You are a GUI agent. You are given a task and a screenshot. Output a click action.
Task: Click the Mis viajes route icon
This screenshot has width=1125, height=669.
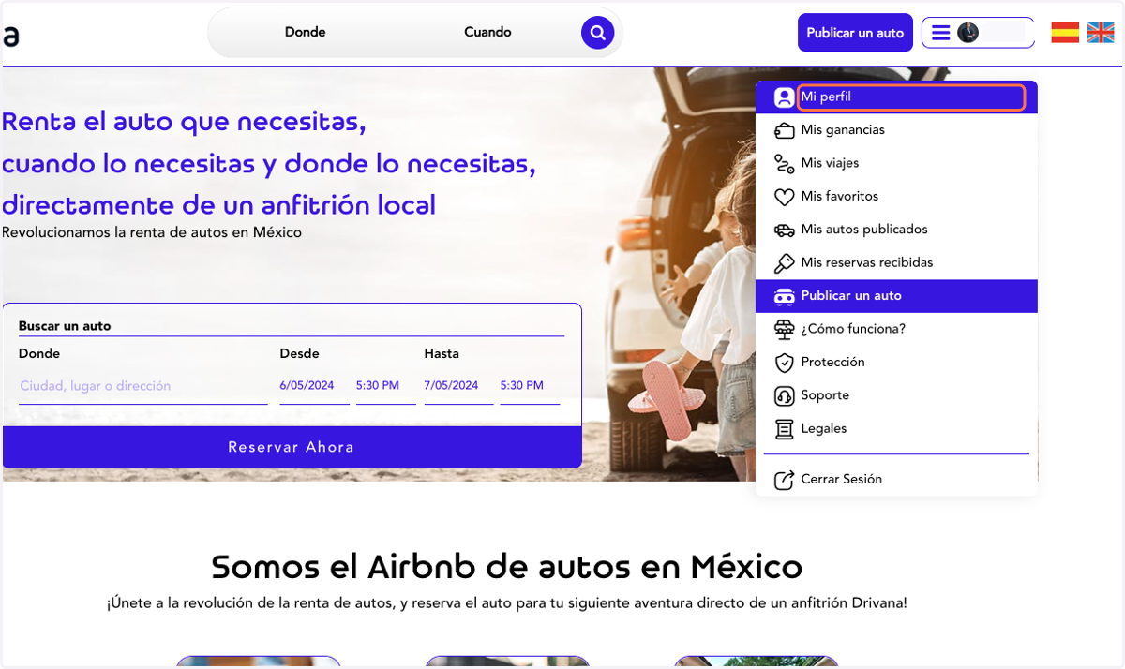[784, 164]
